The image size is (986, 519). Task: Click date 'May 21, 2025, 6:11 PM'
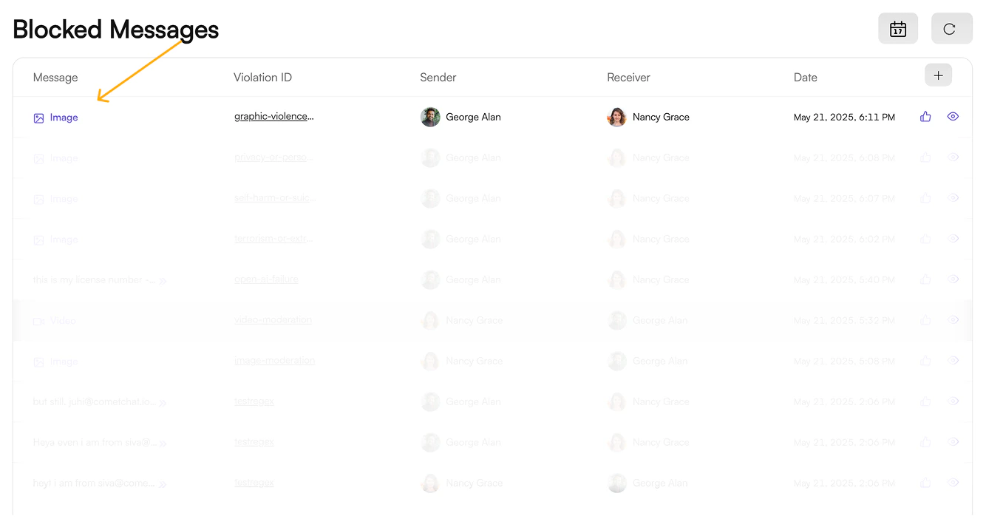click(x=844, y=118)
